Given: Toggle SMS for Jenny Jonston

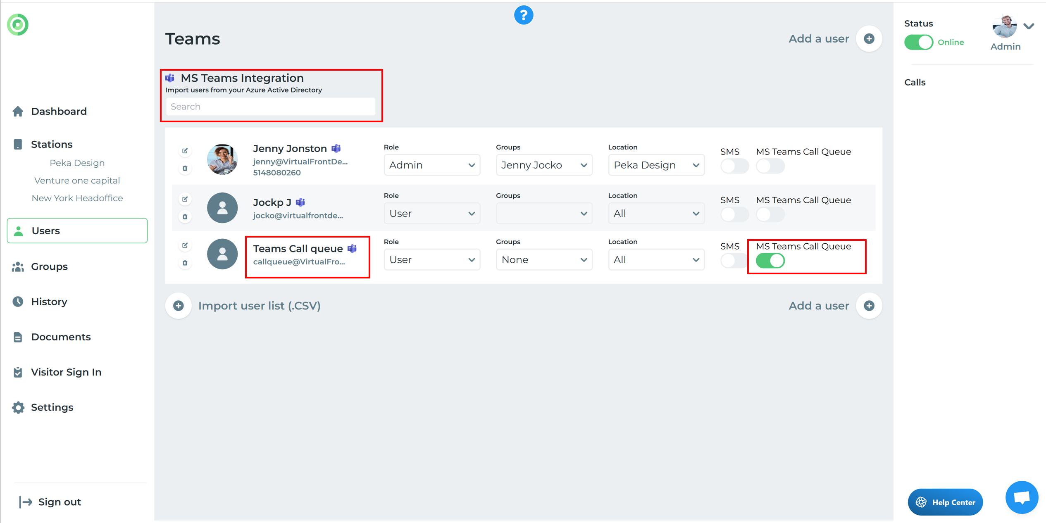Looking at the screenshot, I should point(734,166).
